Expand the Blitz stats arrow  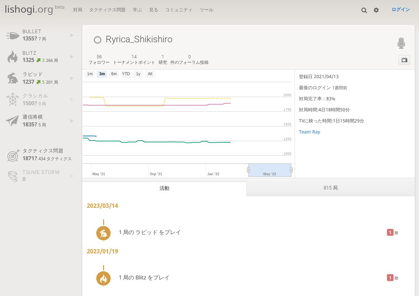tap(72, 57)
